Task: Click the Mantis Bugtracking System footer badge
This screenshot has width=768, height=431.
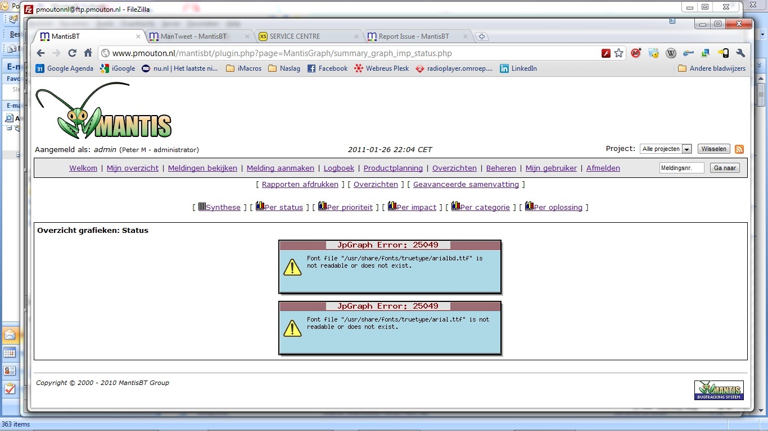Action: pyautogui.click(x=719, y=390)
